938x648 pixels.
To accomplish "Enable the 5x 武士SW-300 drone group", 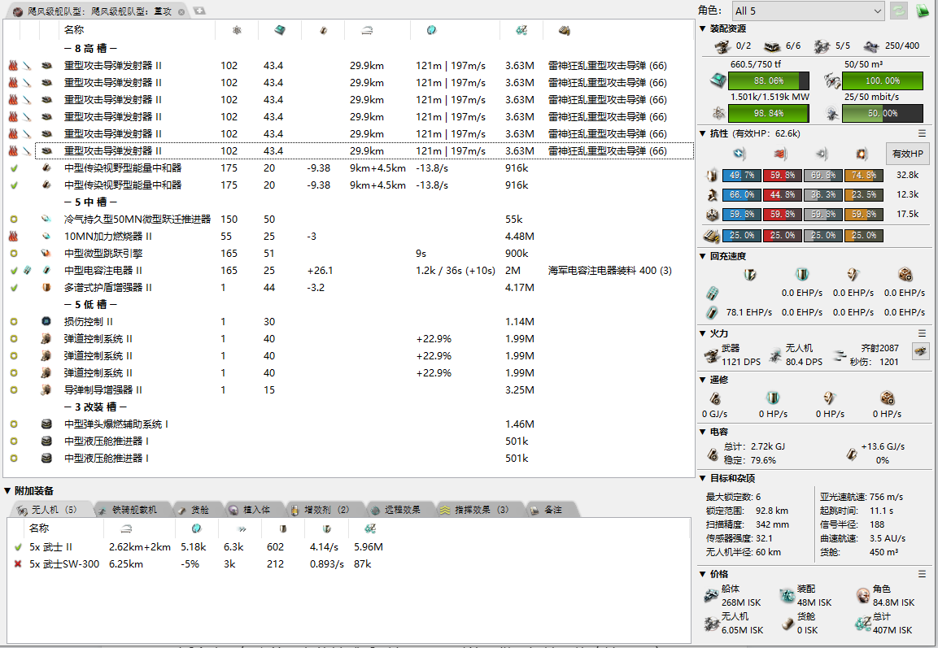I will (18, 563).
